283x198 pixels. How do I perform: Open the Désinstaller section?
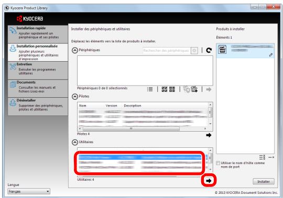click(38, 107)
